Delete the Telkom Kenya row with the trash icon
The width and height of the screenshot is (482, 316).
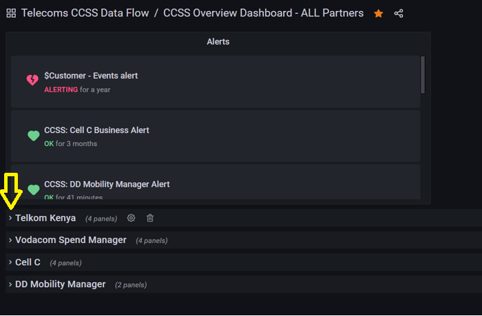coord(150,218)
